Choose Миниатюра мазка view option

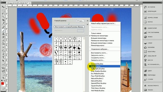point(105,45)
